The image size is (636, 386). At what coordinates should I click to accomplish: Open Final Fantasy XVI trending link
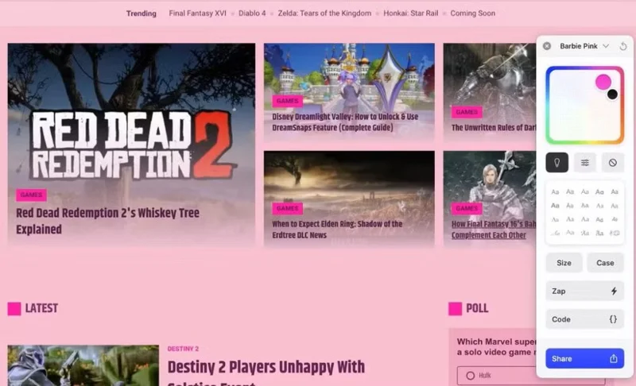pyautogui.click(x=197, y=14)
